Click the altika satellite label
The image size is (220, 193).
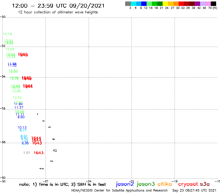click(165, 184)
